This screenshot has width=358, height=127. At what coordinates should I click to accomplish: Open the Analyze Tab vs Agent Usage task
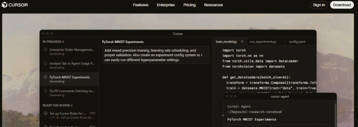click(69, 65)
